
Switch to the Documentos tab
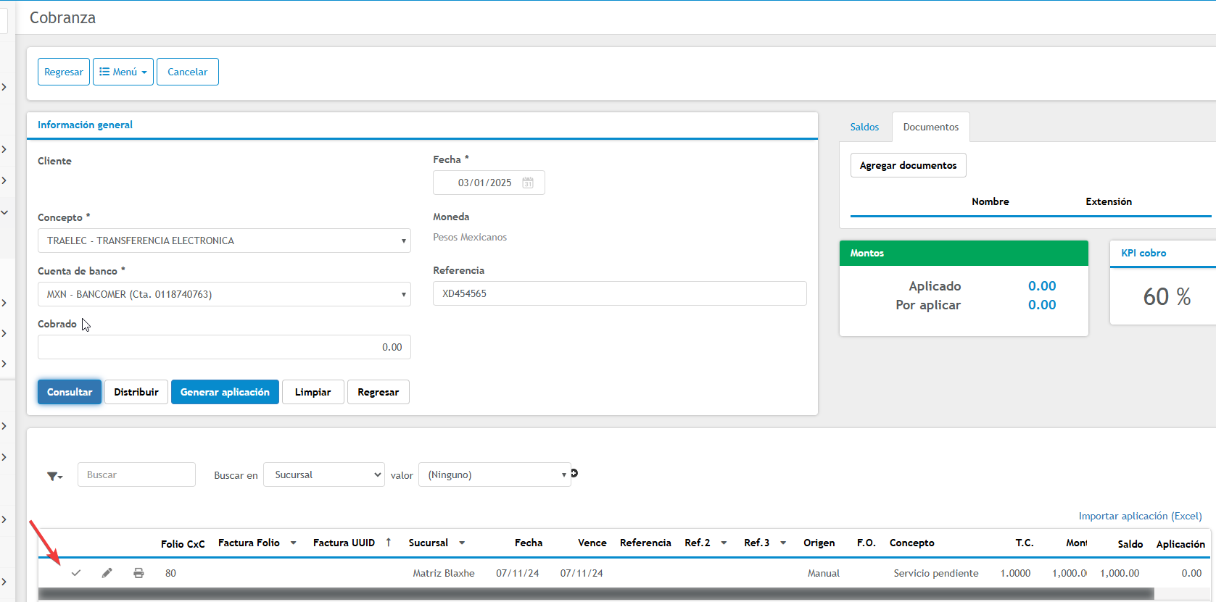pyautogui.click(x=931, y=127)
